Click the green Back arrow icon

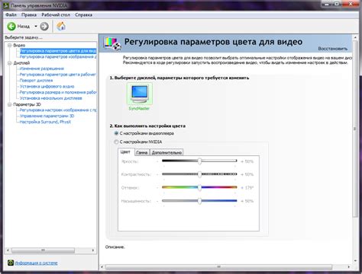(x=11, y=26)
